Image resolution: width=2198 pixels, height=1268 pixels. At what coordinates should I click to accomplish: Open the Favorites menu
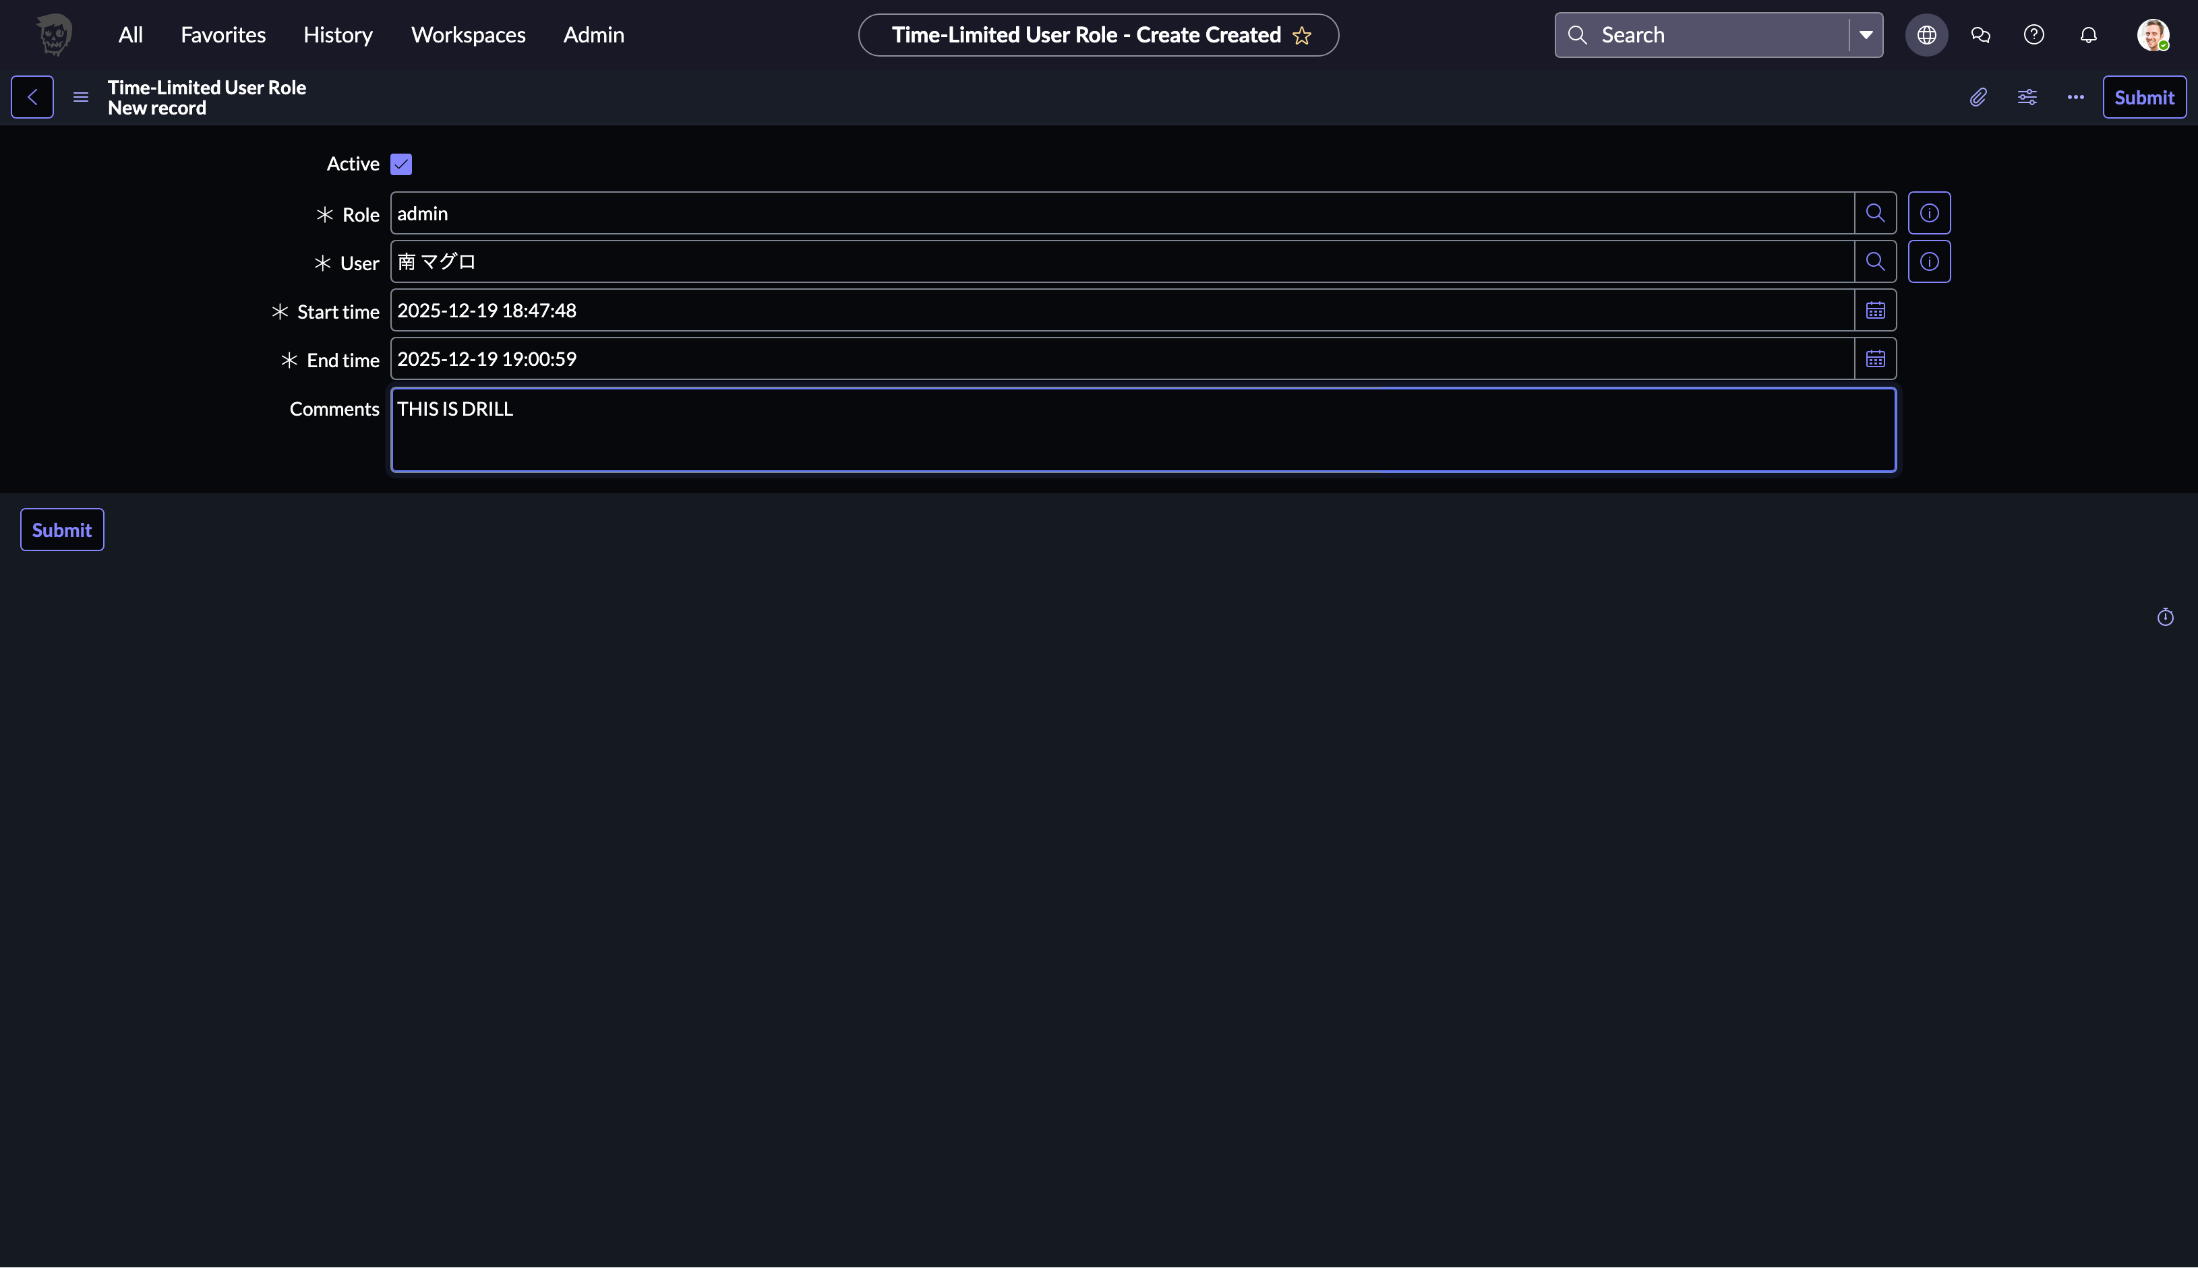[x=223, y=35]
